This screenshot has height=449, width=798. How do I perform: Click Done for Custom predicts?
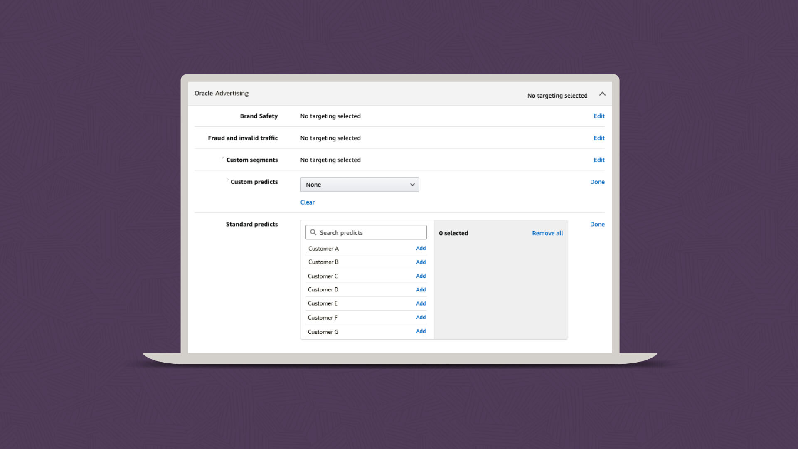[597, 182]
